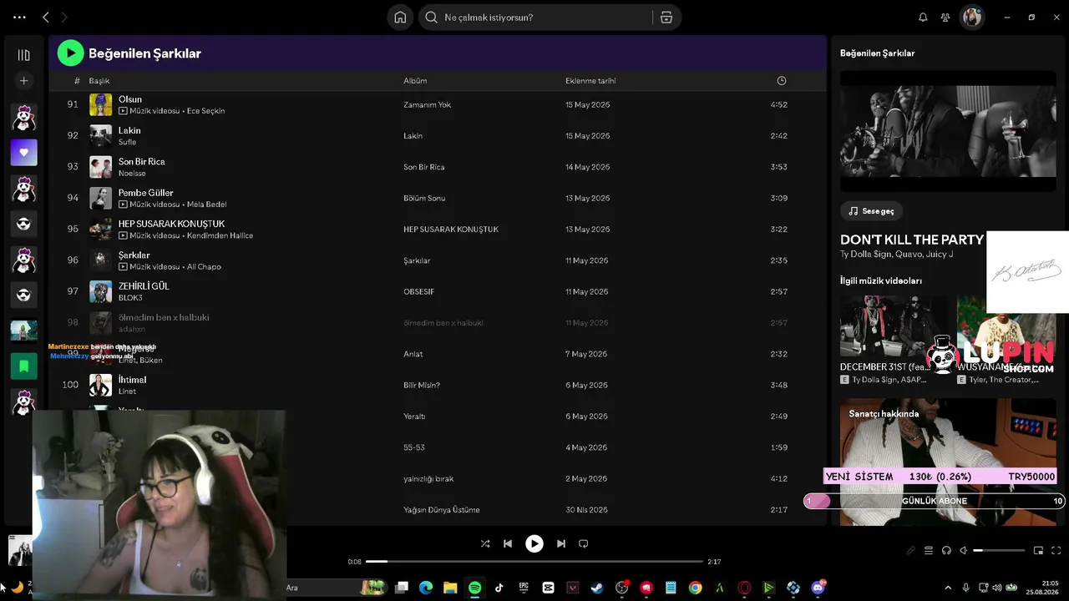Open the DECEMBER 31ST related video thumbnail
This screenshot has height=601, width=1069.
tap(894, 326)
